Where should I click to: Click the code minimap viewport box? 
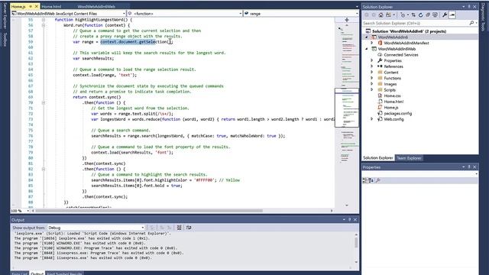click(347, 108)
